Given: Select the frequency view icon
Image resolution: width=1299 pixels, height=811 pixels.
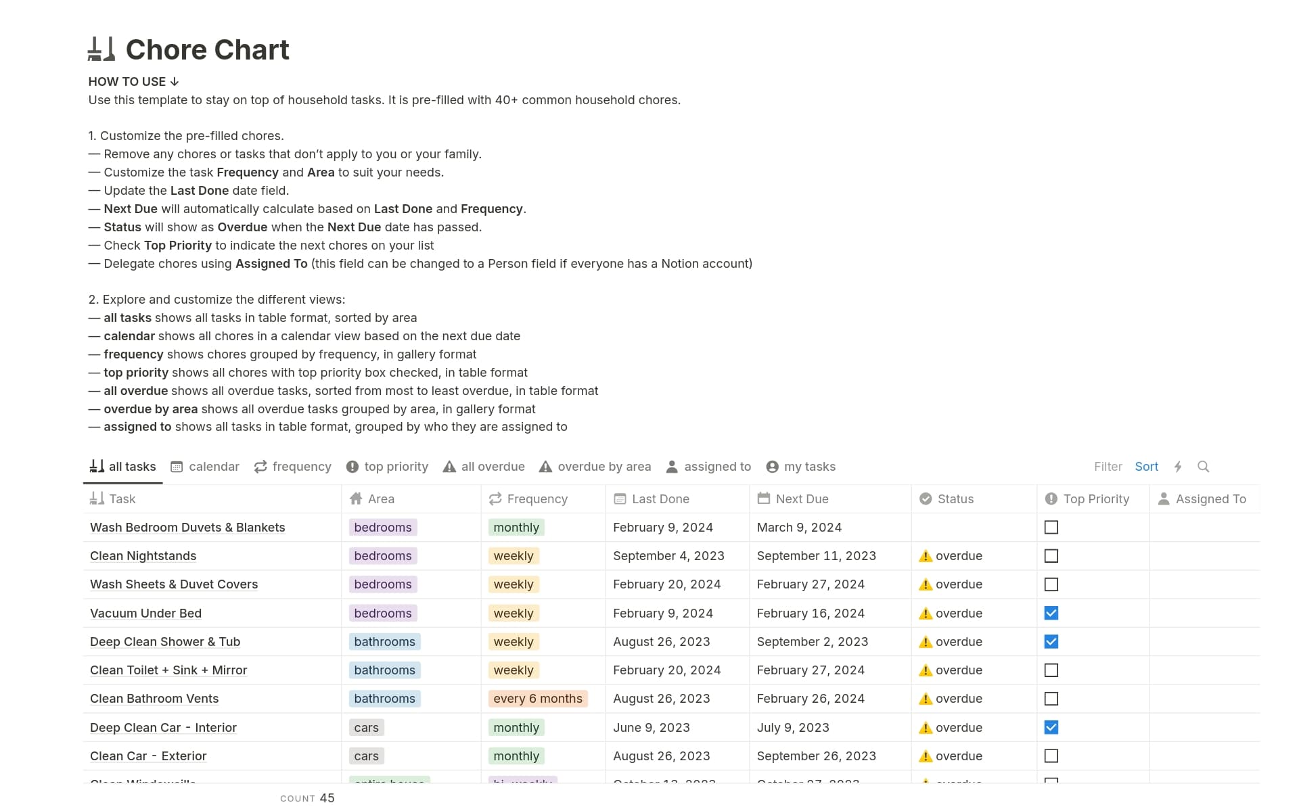Looking at the screenshot, I should click(260, 466).
